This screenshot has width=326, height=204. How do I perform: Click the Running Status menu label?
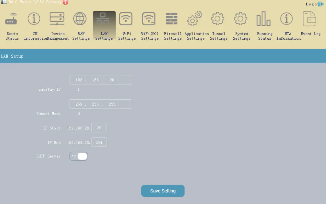(x=265, y=36)
